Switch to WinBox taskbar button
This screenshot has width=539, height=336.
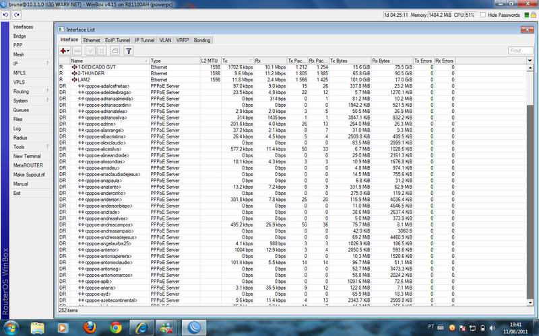(x=194, y=328)
